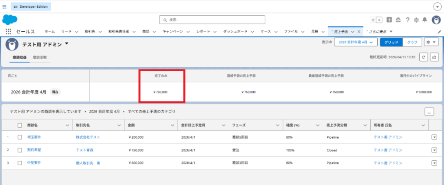
Task: Go to the ホーム tab
Action: pyautogui.click(x=49, y=32)
